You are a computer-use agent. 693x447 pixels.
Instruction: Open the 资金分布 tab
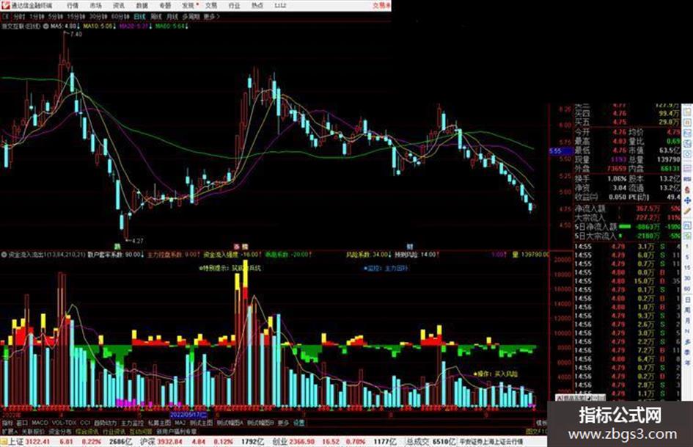(60, 431)
